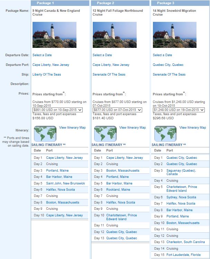The width and height of the screenshot is (210, 259).
Task: Click Package 1 Day 4 Bar Harbor, Maine
Action: coord(59,177)
